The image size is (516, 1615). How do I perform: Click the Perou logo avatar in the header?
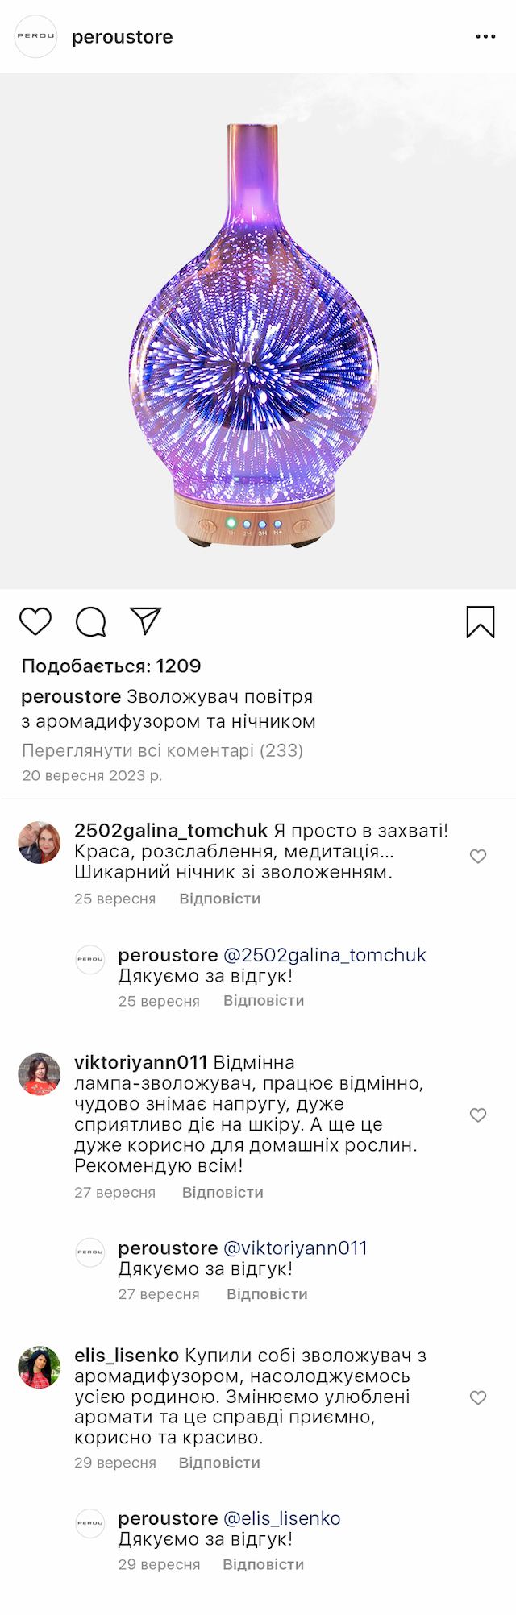36,37
